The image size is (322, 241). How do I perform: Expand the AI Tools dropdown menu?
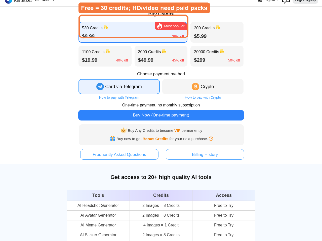[45, 1]
